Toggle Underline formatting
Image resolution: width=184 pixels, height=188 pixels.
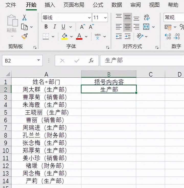click(x=63, y=27)
